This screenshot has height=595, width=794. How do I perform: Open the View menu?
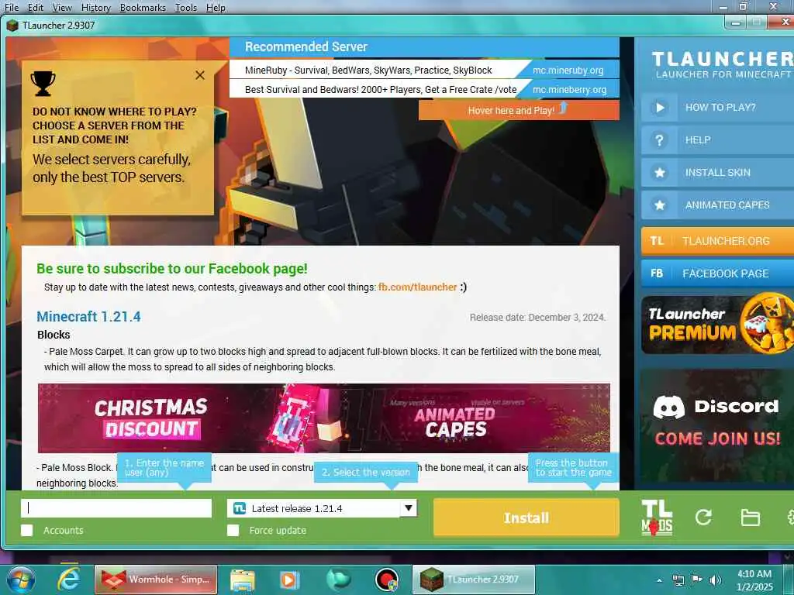click(62, 8)
